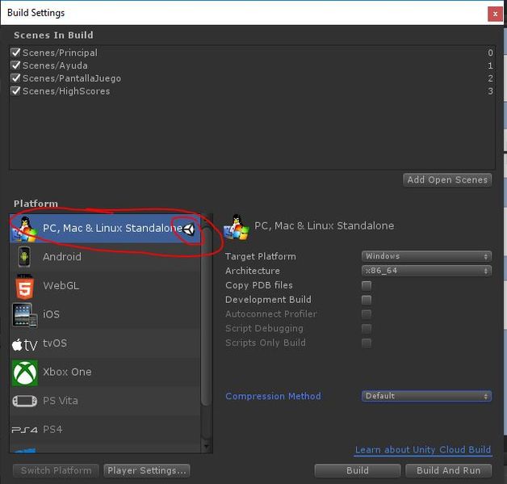Select the PS4 platform label

point(52,430)
